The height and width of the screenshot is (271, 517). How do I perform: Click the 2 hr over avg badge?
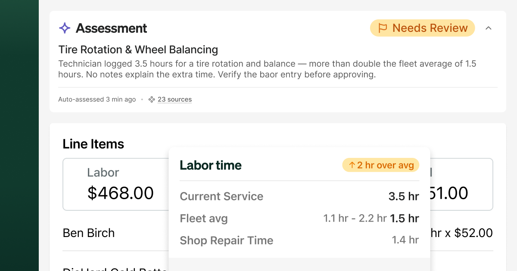(381, 165)
